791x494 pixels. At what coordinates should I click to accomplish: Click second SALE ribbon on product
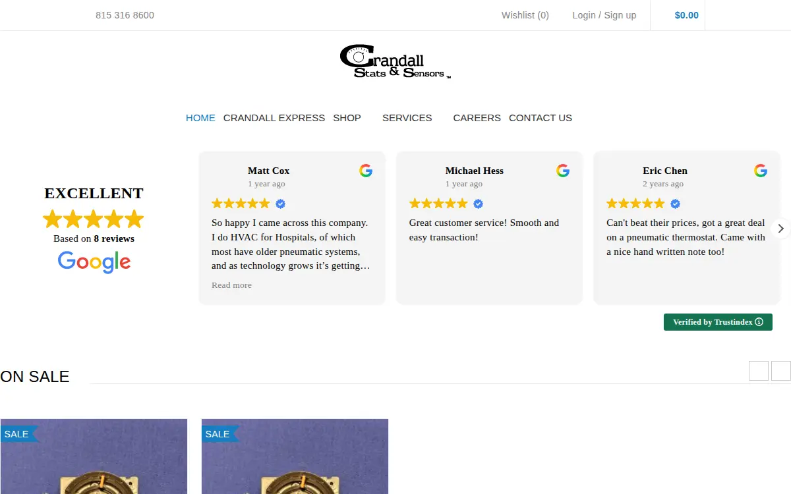coord(220,433)
